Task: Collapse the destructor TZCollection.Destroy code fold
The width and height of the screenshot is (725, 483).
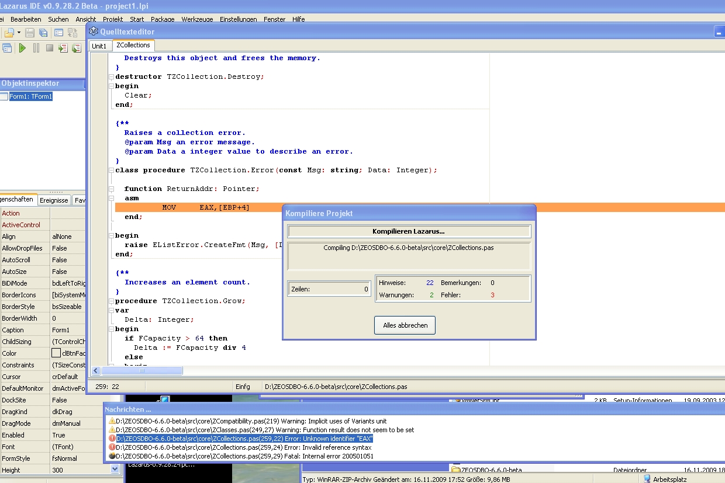Action: click(x=111, y=77)
